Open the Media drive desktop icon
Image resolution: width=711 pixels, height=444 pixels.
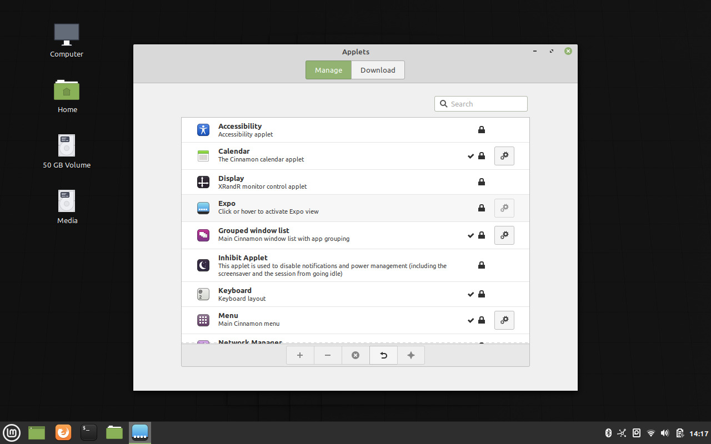67,206
